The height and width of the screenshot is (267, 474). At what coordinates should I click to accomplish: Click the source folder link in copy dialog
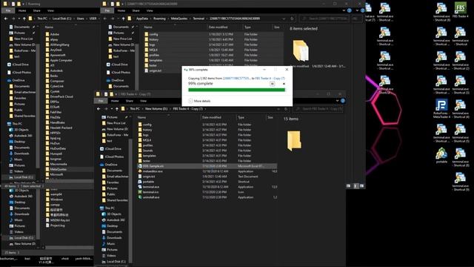click(236, 78)
